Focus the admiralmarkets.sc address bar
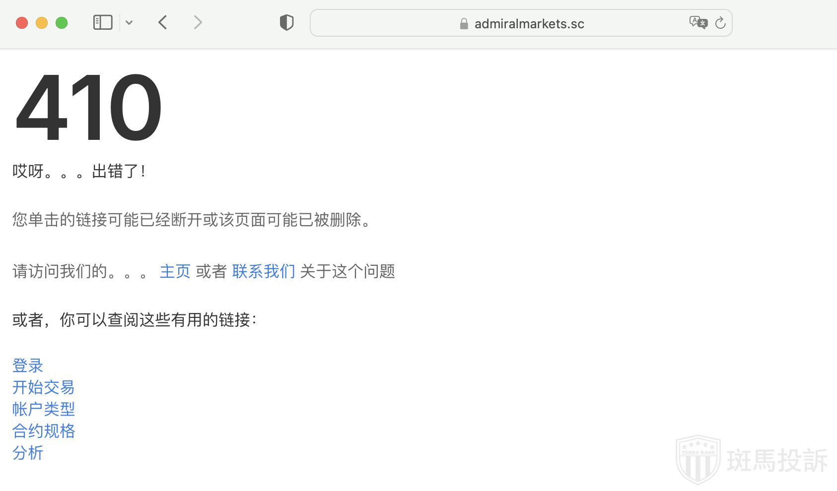This screenshot has width=837, height=491. tap(529, 24)
